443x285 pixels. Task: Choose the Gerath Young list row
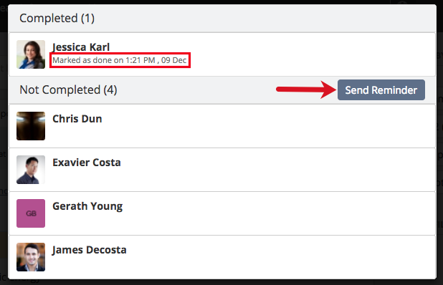[222, 213]
